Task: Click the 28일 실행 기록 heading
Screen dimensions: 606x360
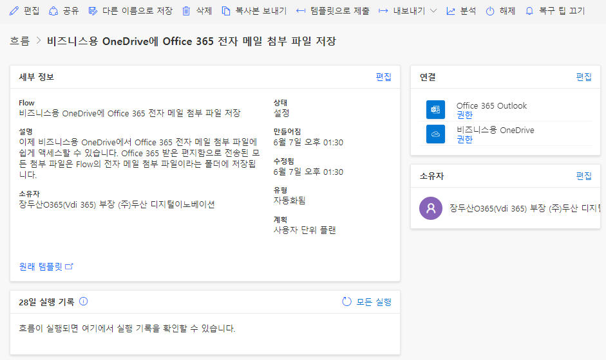Action: (x=46, y=301)
